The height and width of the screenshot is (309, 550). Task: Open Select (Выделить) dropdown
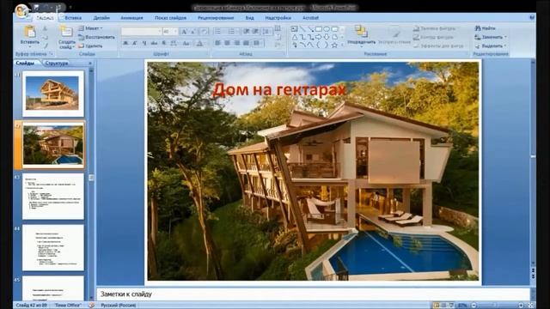[x=491, y=45]
